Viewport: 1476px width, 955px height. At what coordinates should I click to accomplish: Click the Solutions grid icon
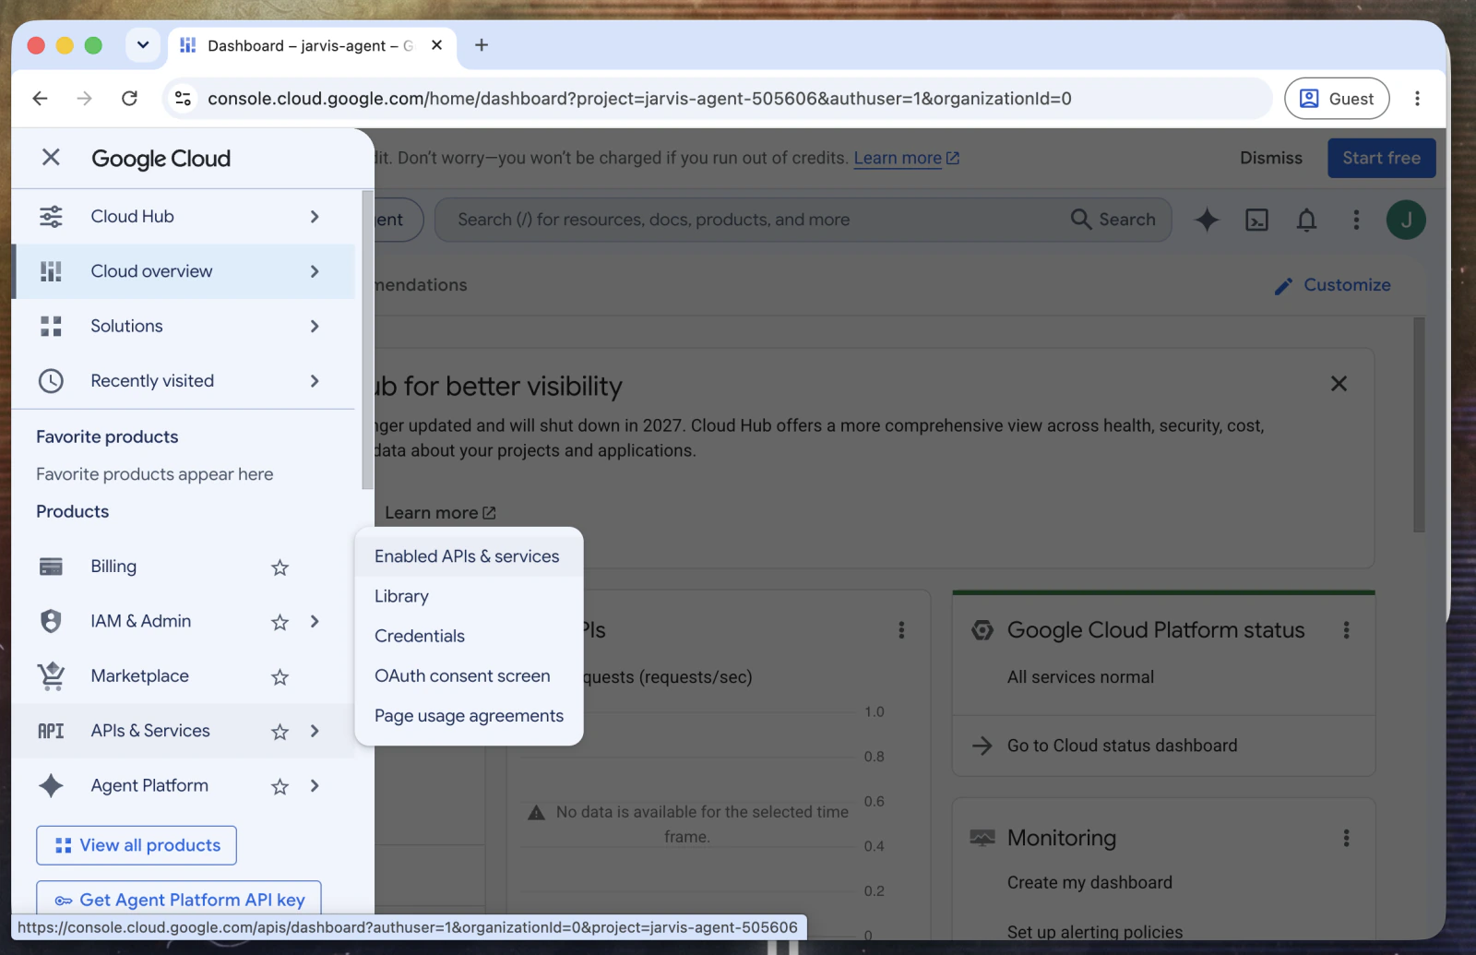51,326
